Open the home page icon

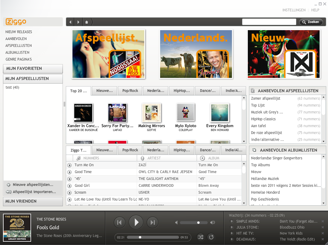(x=86, y=22)
